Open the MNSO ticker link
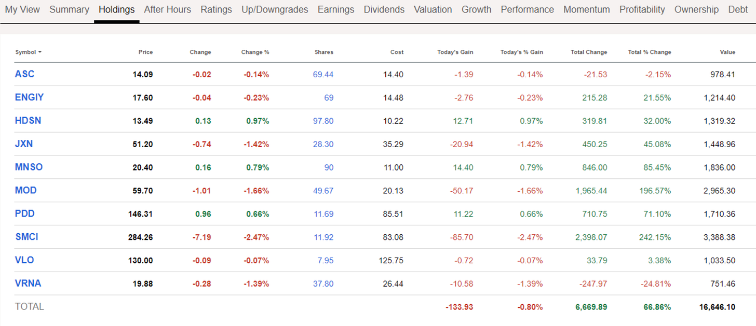Screen dimensions: 756x326 [x=29, y=167]
